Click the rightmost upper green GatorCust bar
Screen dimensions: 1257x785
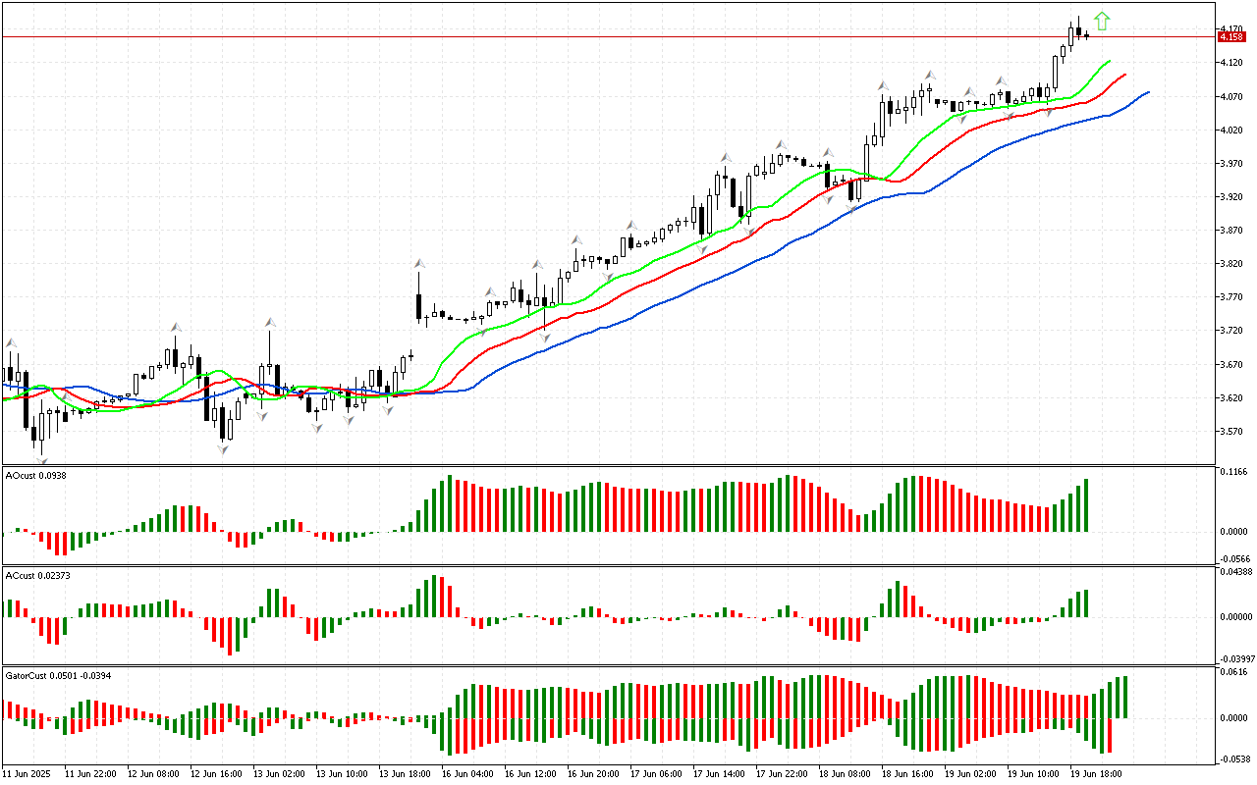tap(1124, 697)
